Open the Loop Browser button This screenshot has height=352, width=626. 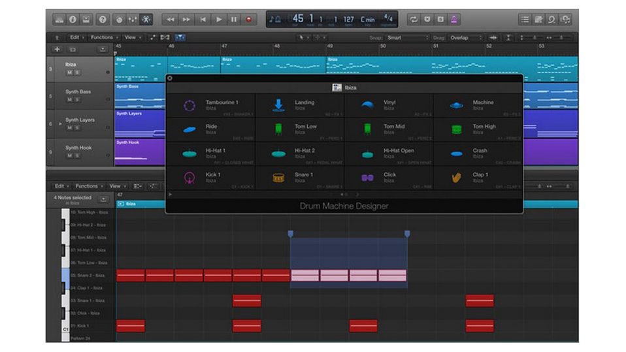click(552, 19)
